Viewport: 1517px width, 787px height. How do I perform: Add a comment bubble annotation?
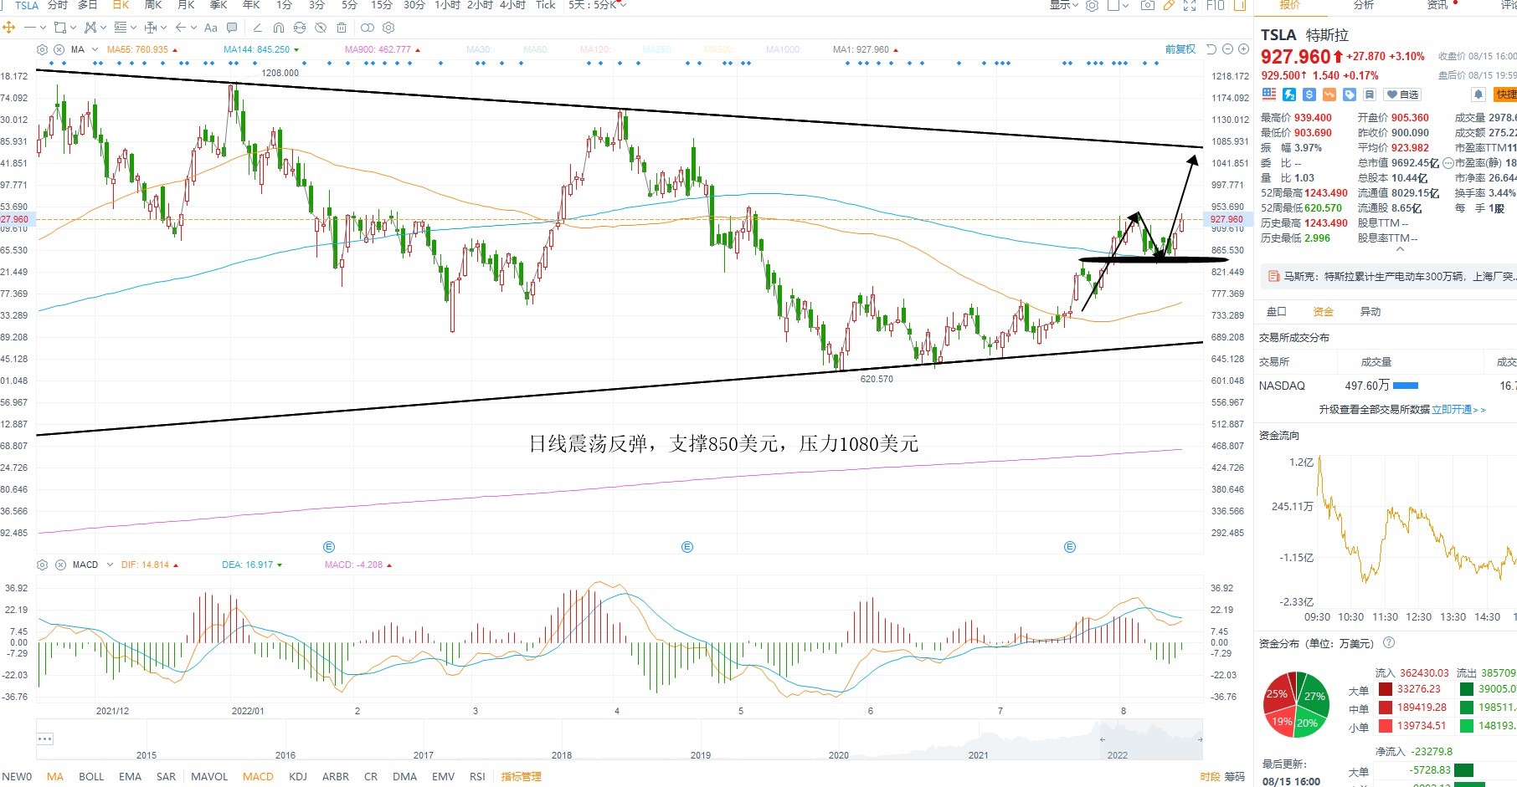coord(232,28)
